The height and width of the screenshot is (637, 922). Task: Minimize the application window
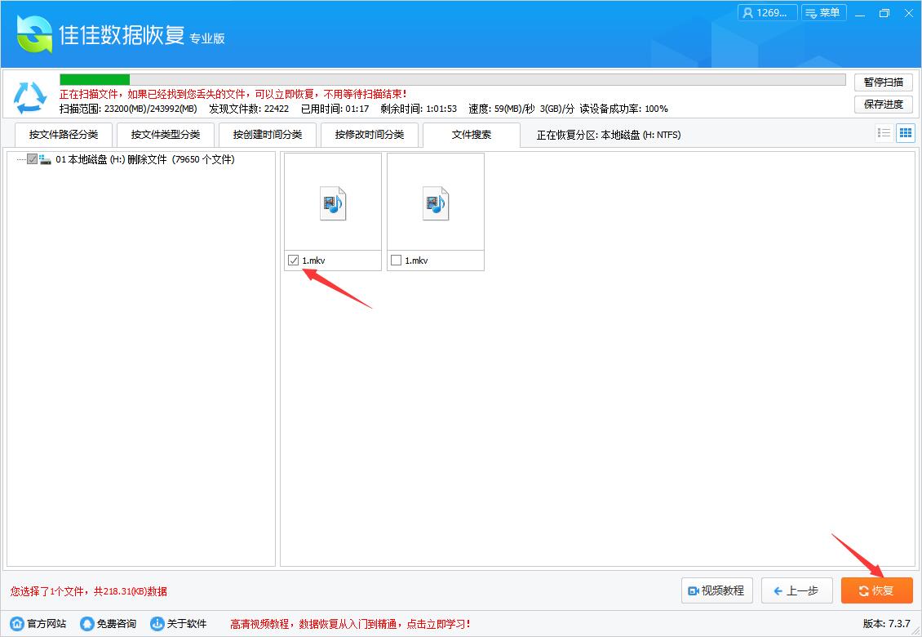[x=860, y=13]
